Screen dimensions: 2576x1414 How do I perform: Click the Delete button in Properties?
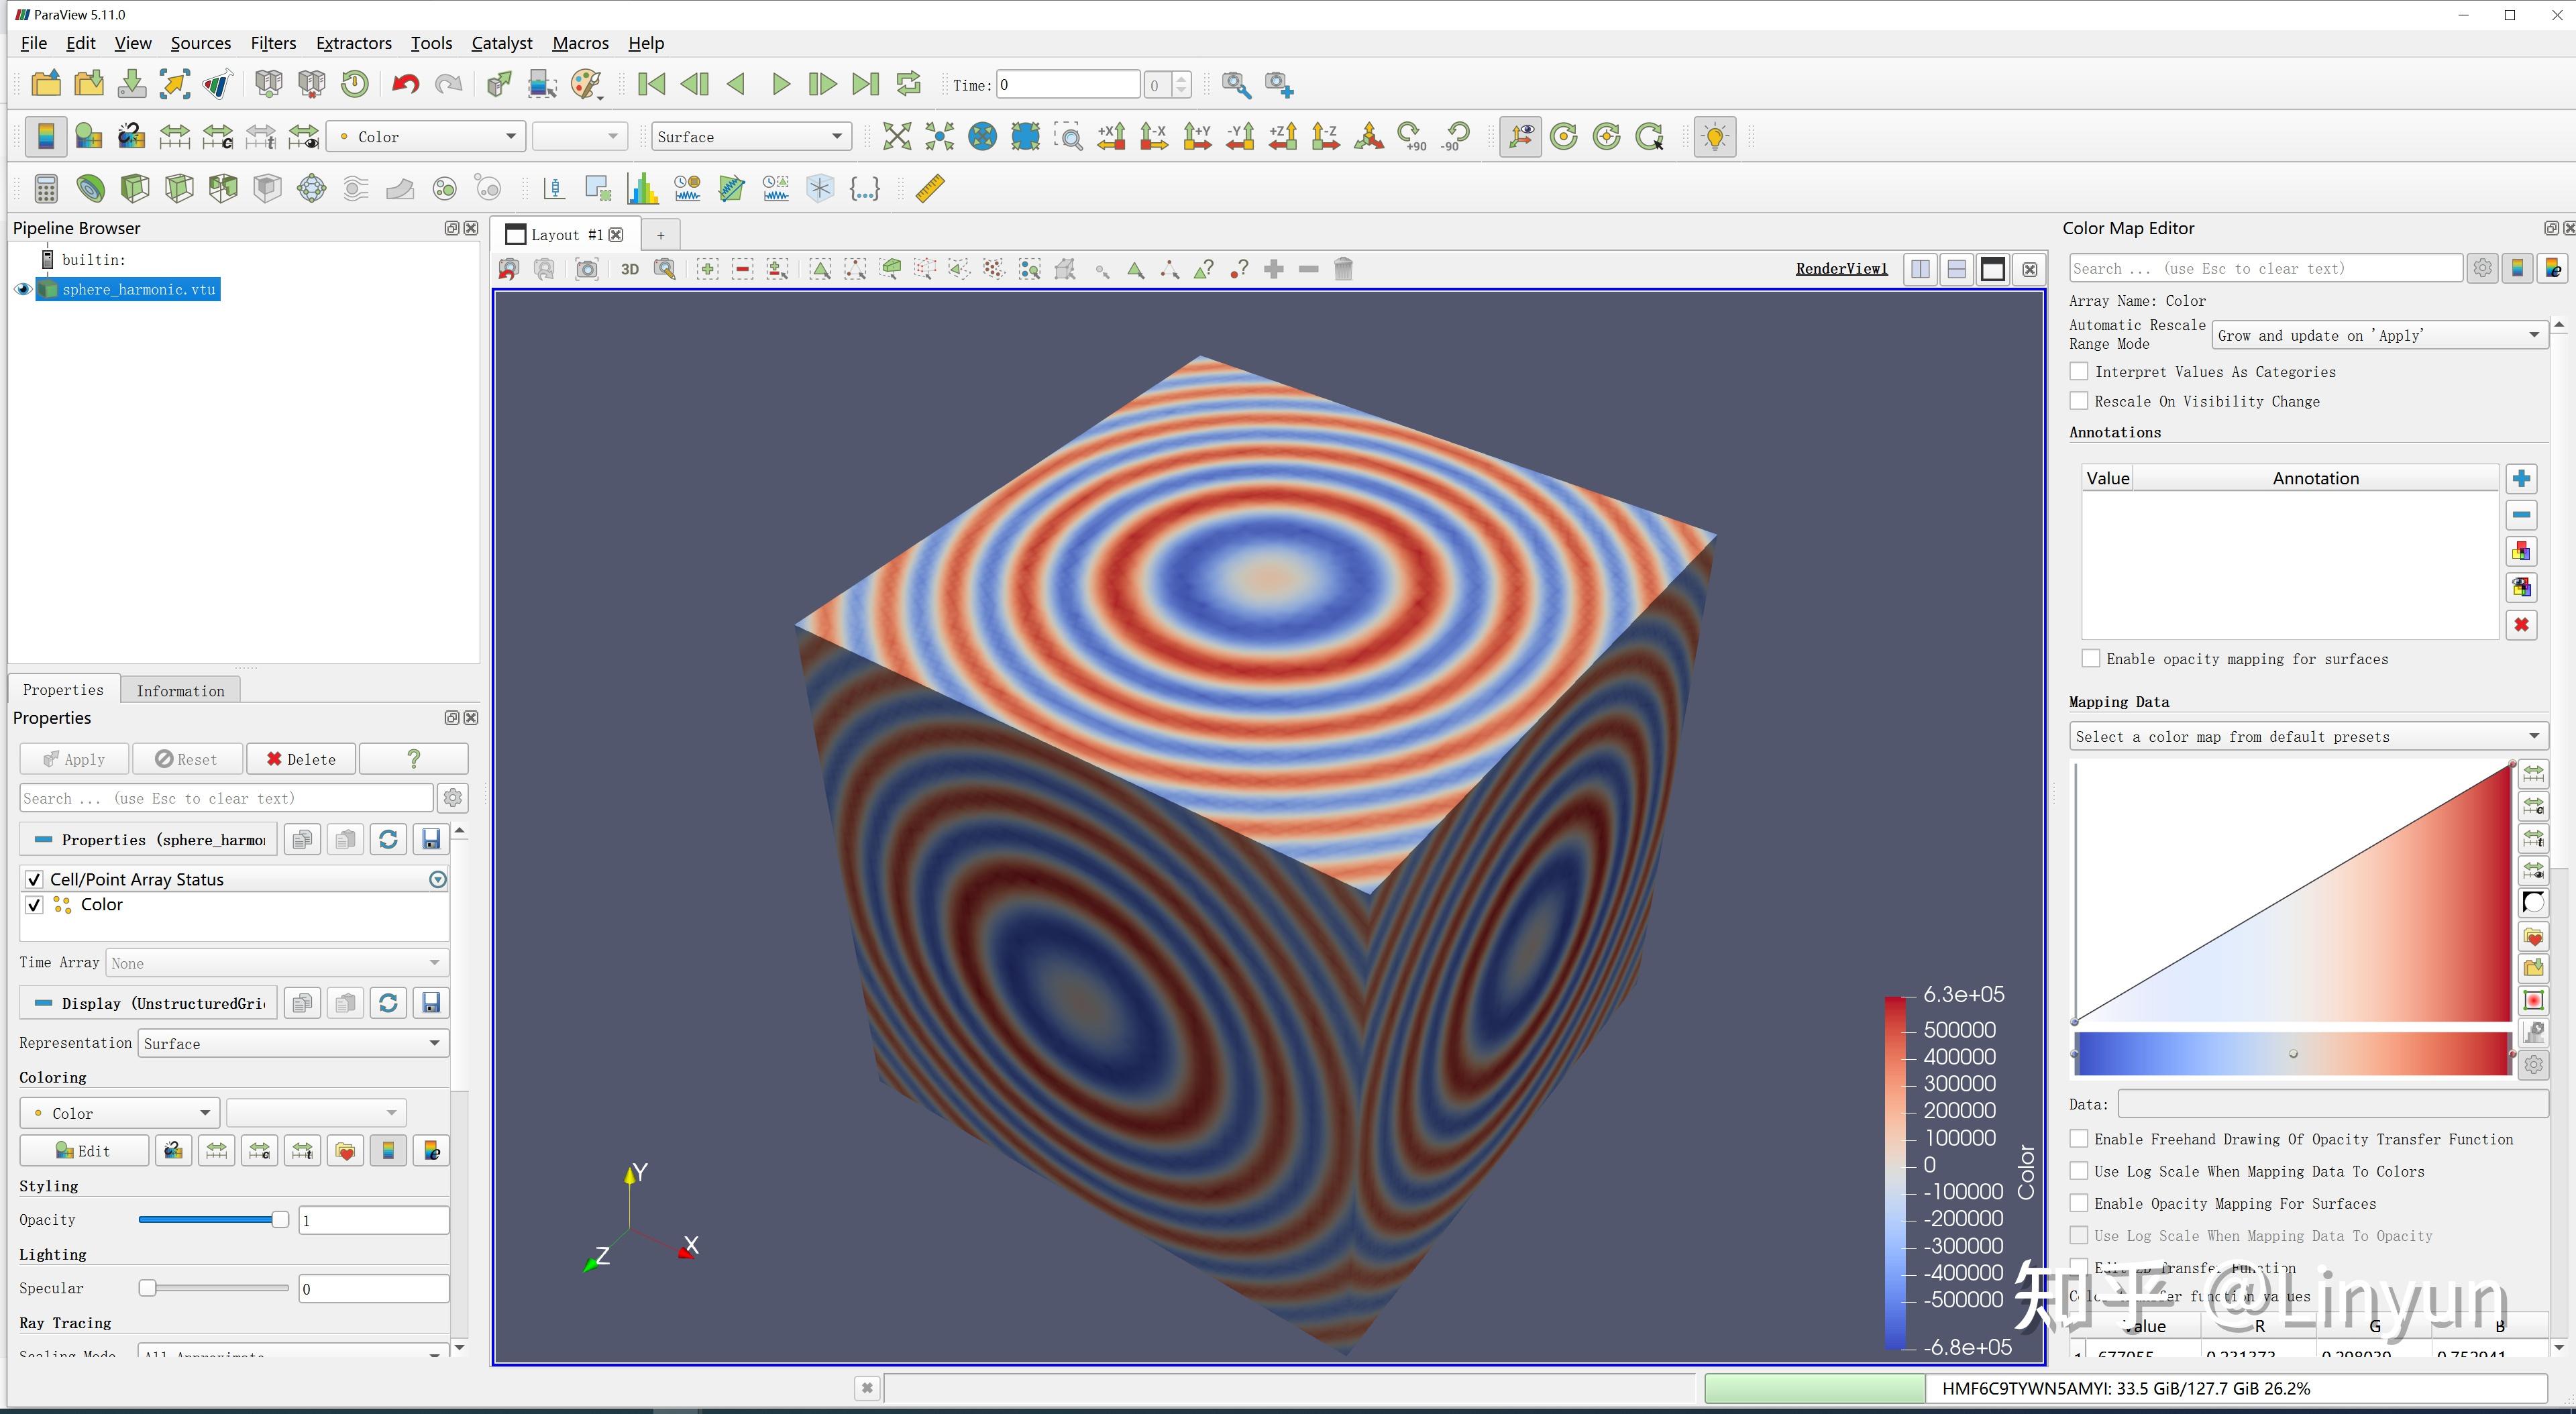[x=301, y=759]
